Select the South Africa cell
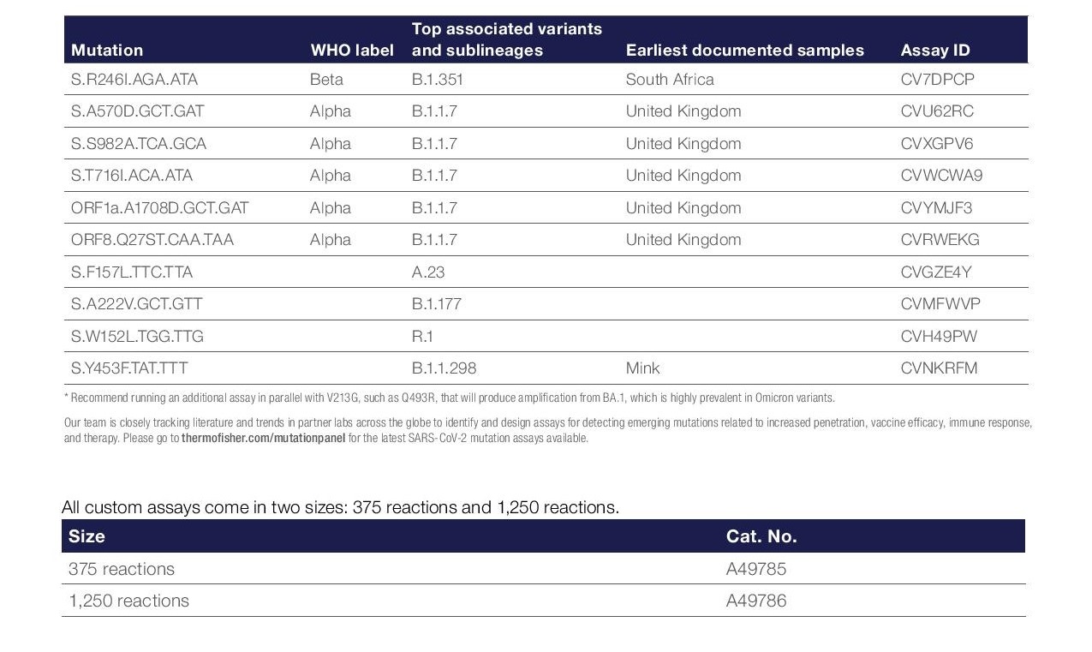 670,80
